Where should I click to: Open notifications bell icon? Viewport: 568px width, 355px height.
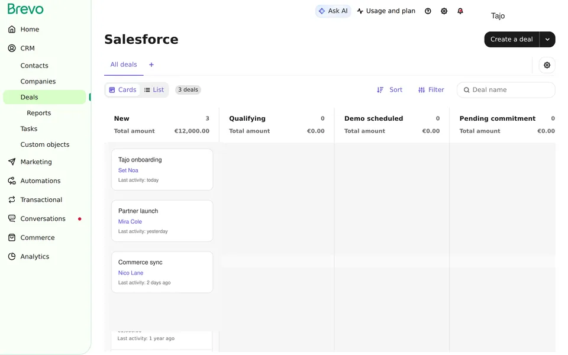coord(460,11)
